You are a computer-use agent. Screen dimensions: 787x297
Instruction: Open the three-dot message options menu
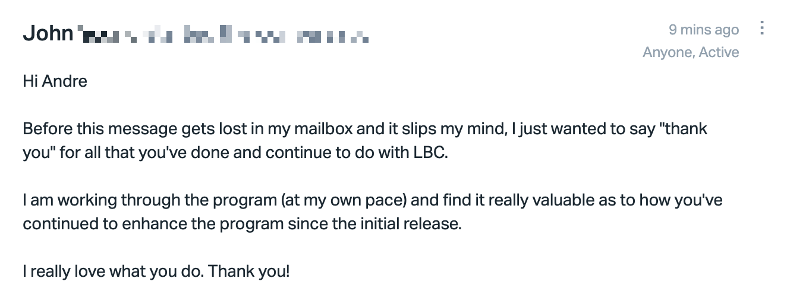click(x=762, y=29)
